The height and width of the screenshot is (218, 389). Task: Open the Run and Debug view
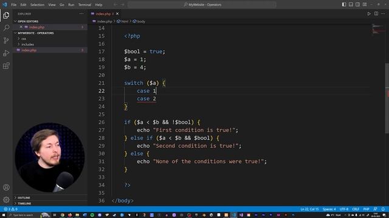pyautogui.click(x=6, y=53)
